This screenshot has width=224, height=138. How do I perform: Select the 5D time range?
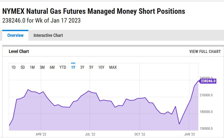23,67
